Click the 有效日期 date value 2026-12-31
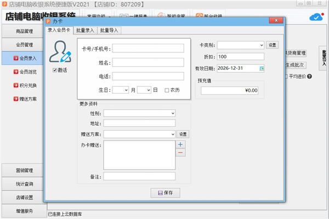This screenshot has width=329, height=219. pos(230,68)
